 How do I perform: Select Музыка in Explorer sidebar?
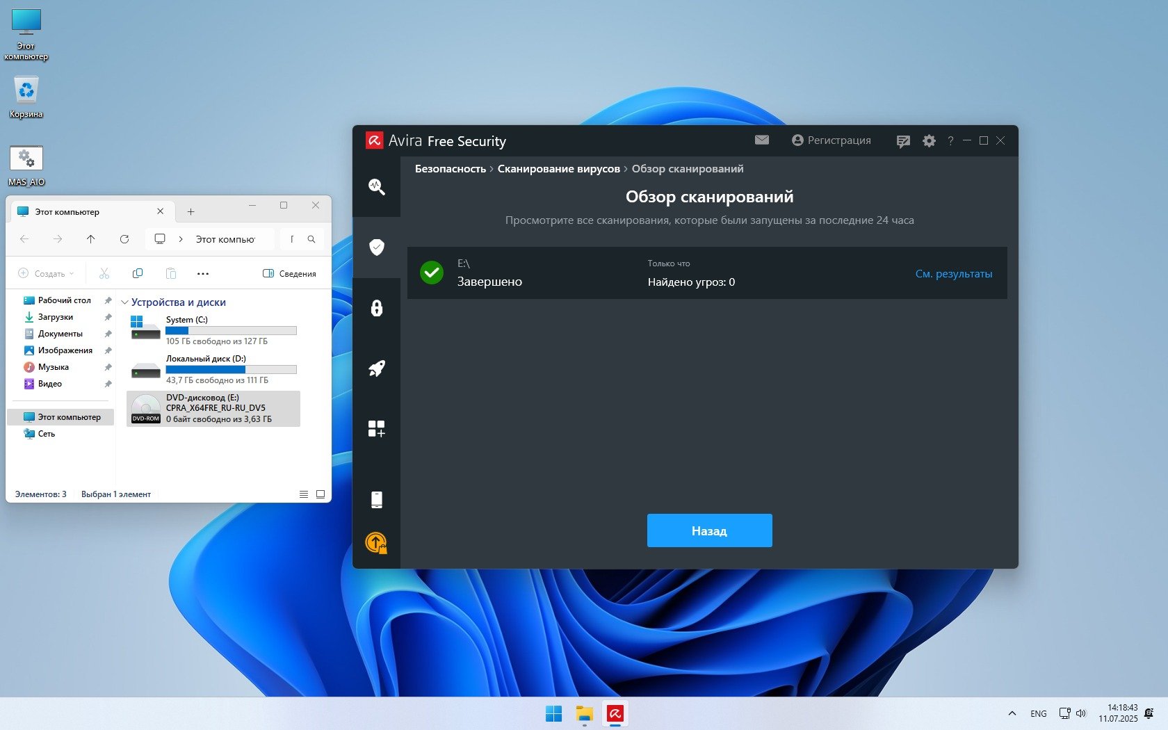[53, 367]
